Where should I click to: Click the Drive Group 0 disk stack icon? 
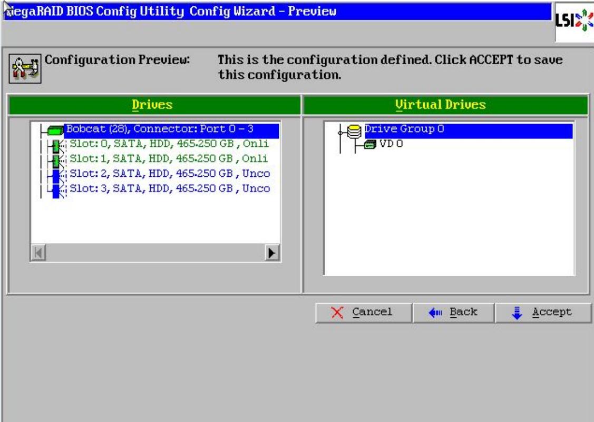[x=354, y=132]
